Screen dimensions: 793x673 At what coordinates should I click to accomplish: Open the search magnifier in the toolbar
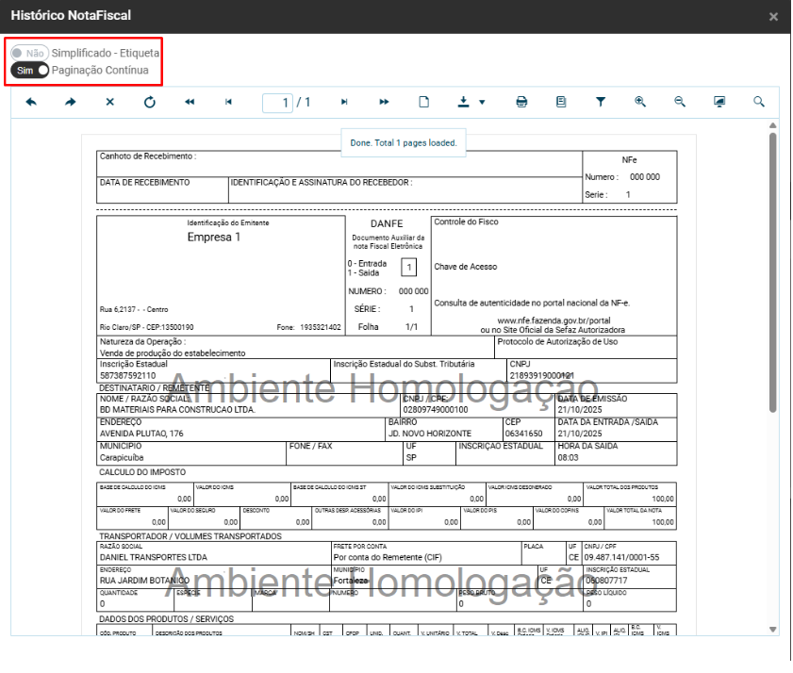point(758,102)
